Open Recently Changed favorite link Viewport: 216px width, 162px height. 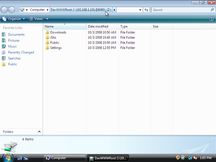point(21,52)
